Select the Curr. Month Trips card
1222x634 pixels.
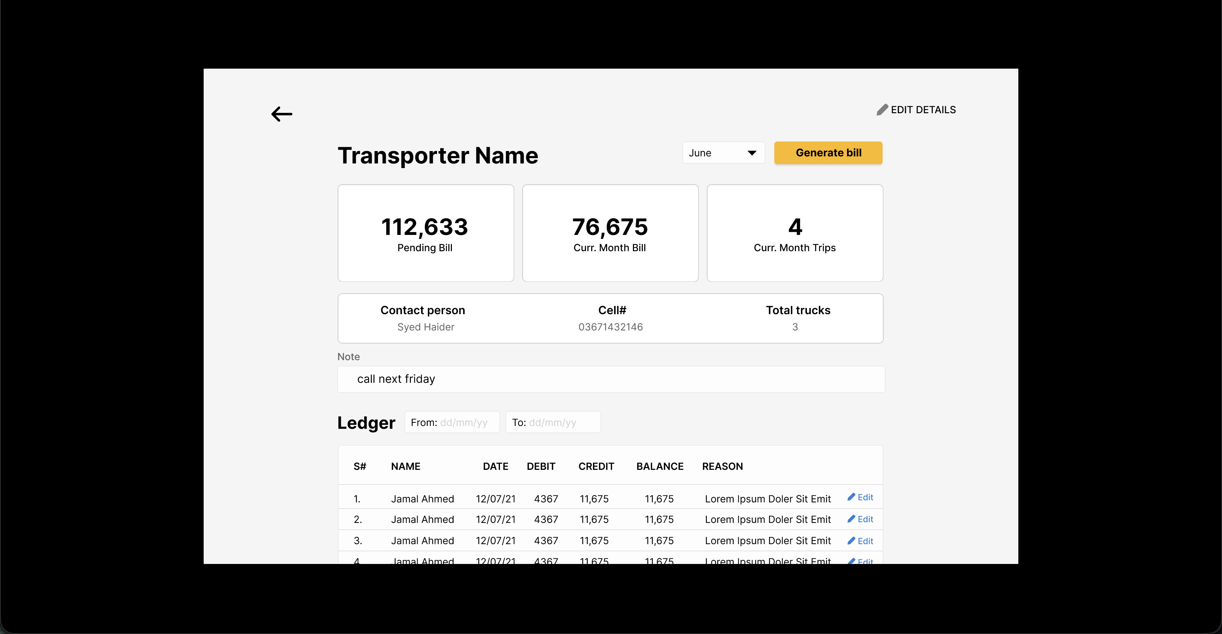click(x=795, y=233)
